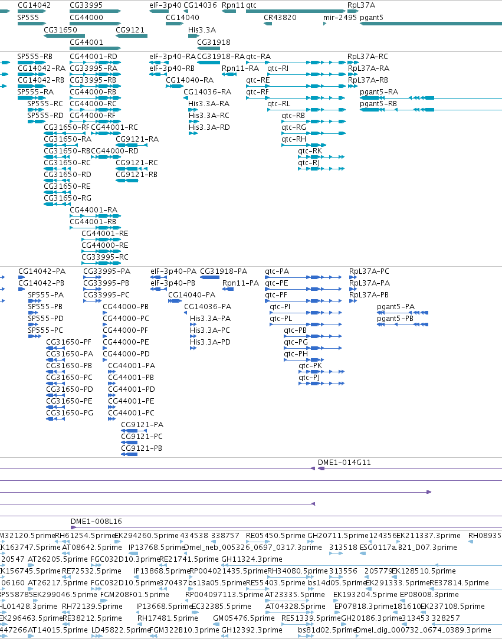
Task: Select the CG31650 gene label
Action: (60, 30)
